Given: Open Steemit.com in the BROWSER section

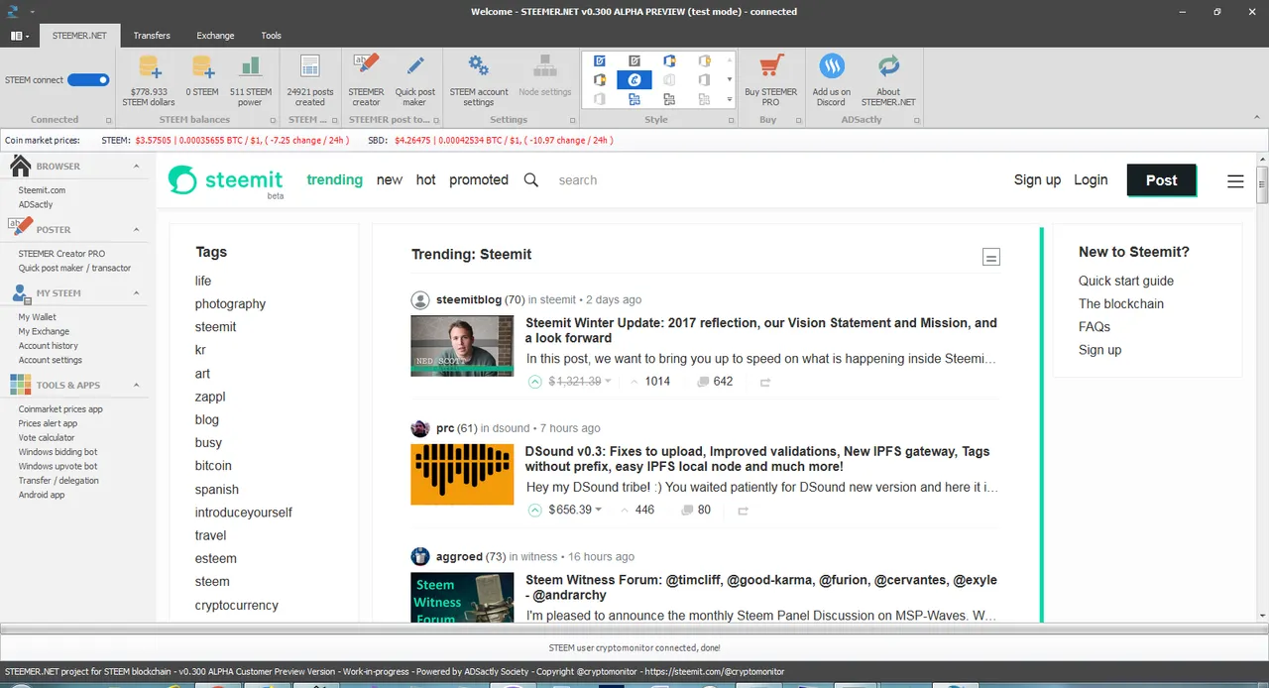Looking at the screenshot, I should pos(42,190).
